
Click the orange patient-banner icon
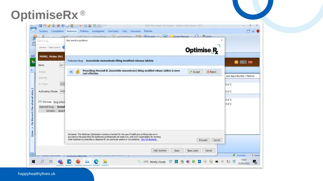click(236, 62)
